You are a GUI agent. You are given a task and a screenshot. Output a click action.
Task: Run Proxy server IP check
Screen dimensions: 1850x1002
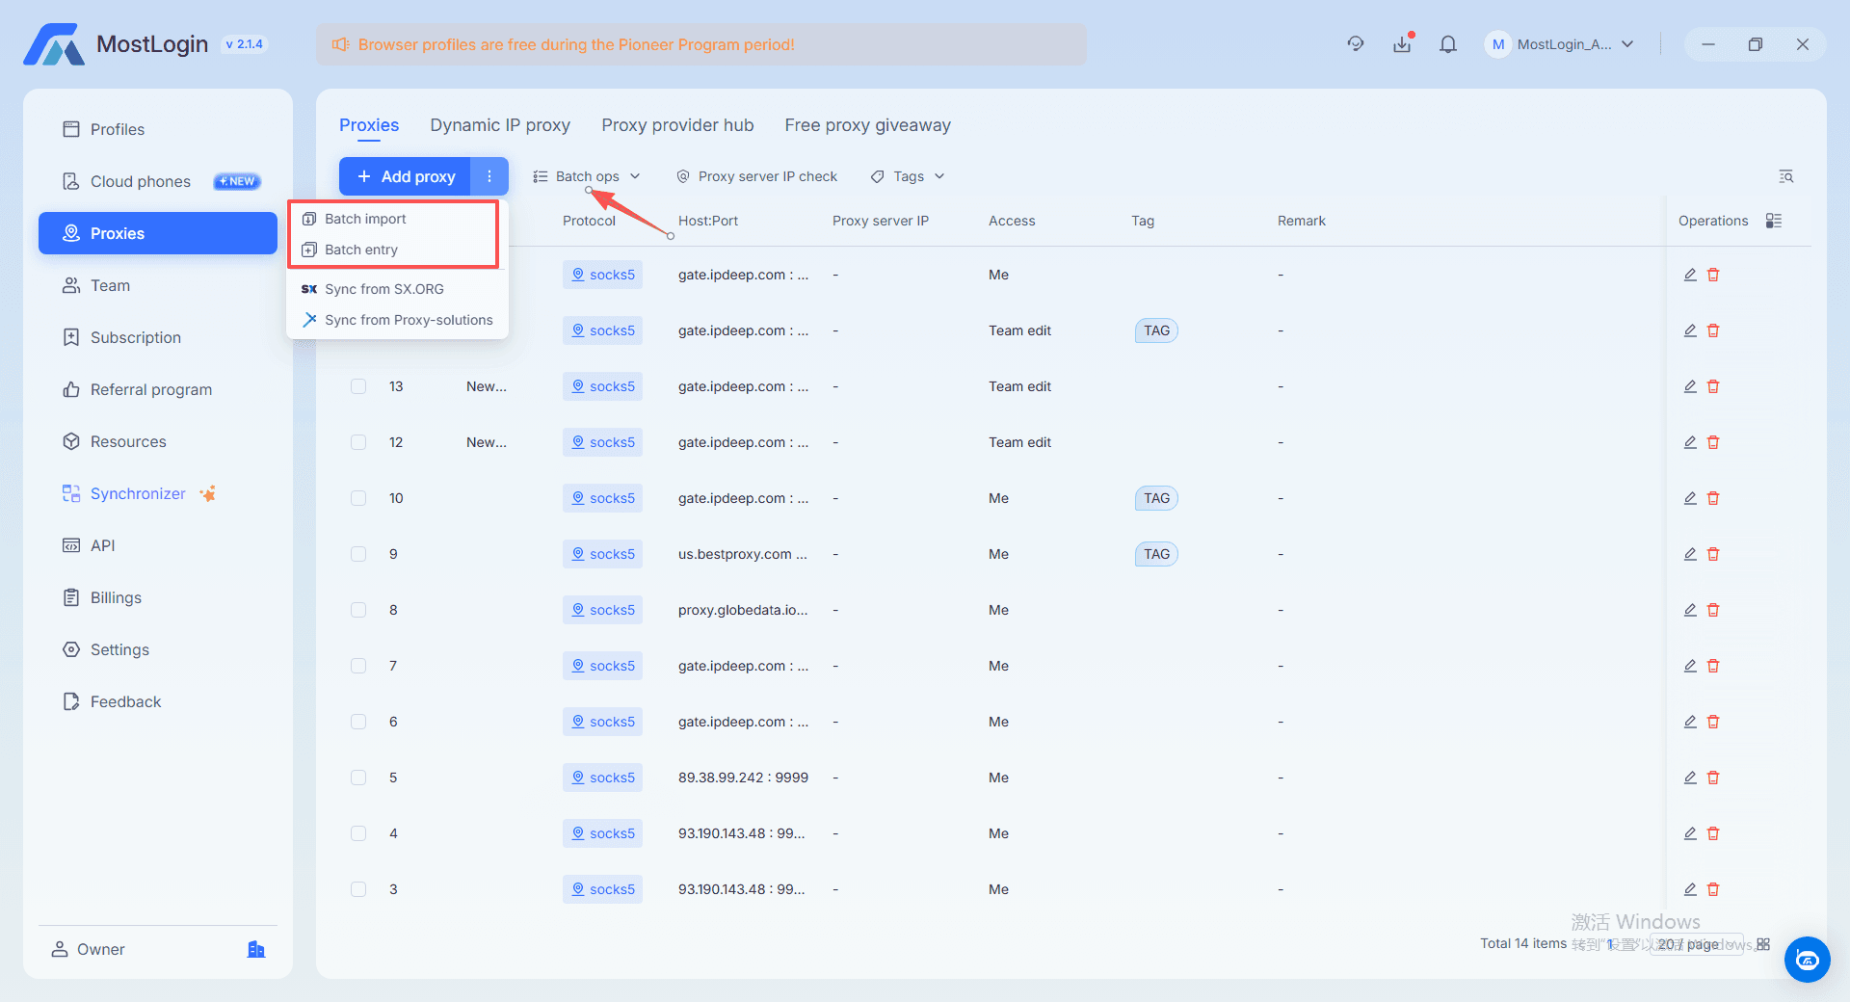point(757,176)
